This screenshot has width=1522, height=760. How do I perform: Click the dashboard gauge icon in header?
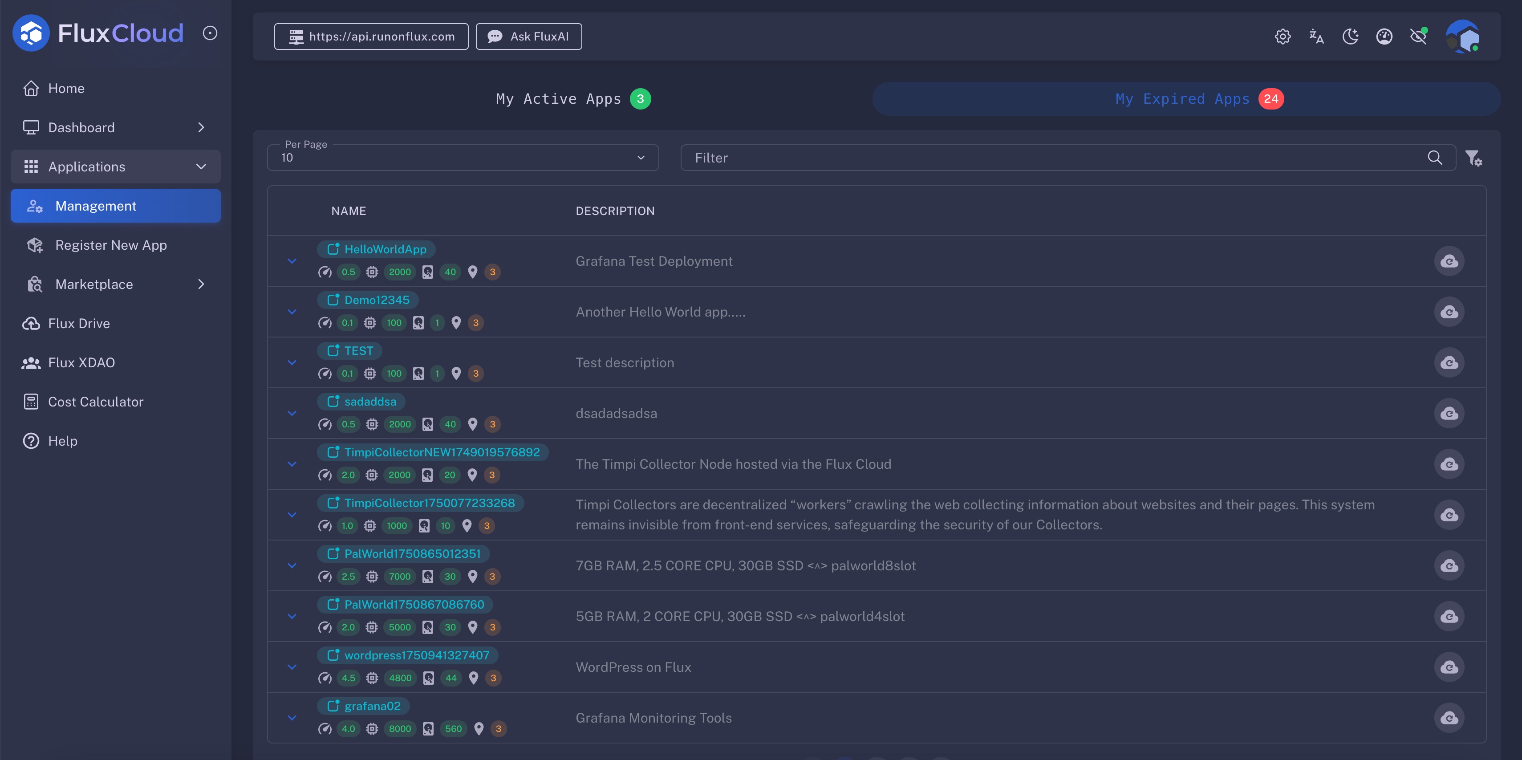(x=1384, y=37)
